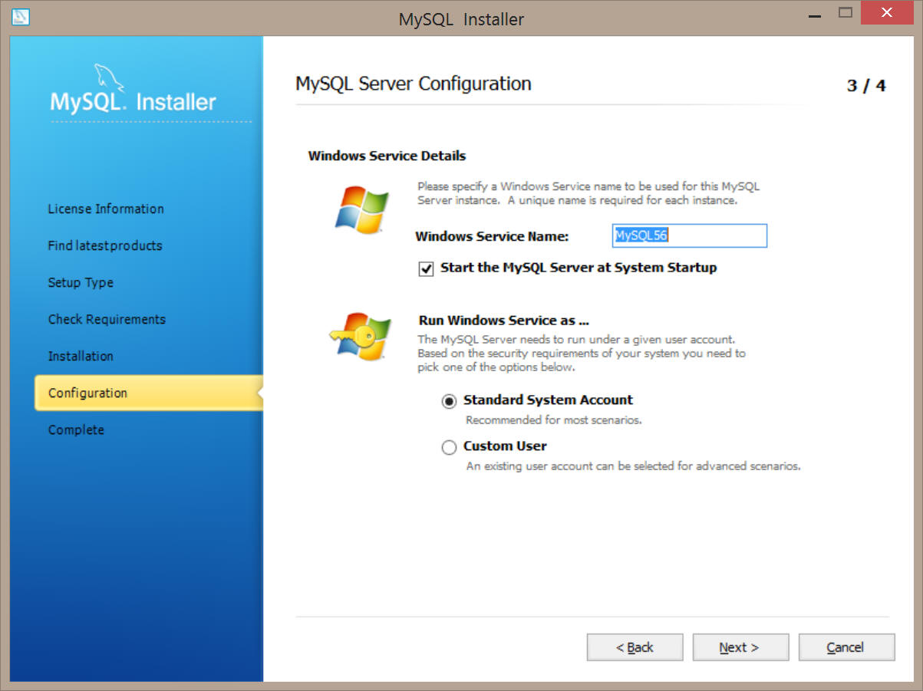Click the Run Windows Service as heading
Viewport: 923px width, 691px height.
pyautogui.click(x=503, y=321)
